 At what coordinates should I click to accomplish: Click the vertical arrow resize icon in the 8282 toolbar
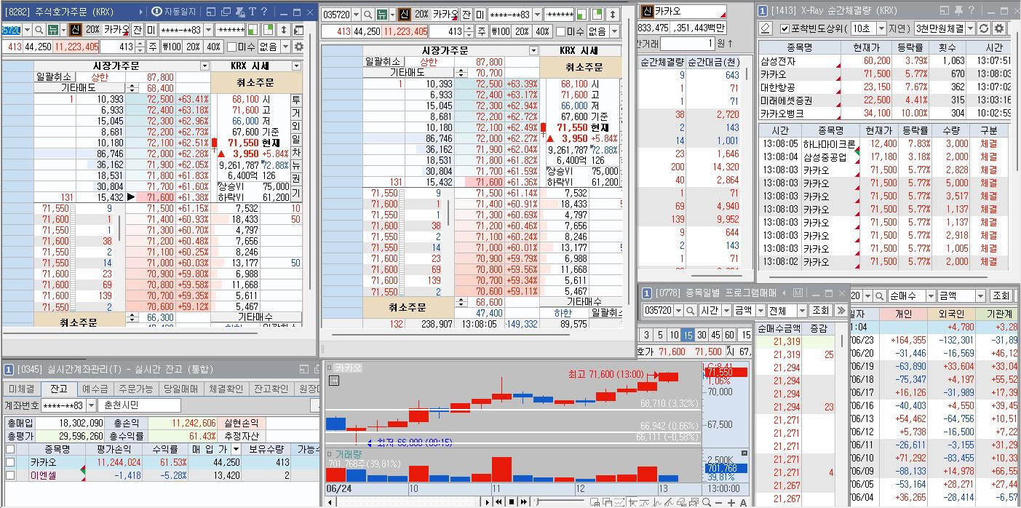coord(284,30)
